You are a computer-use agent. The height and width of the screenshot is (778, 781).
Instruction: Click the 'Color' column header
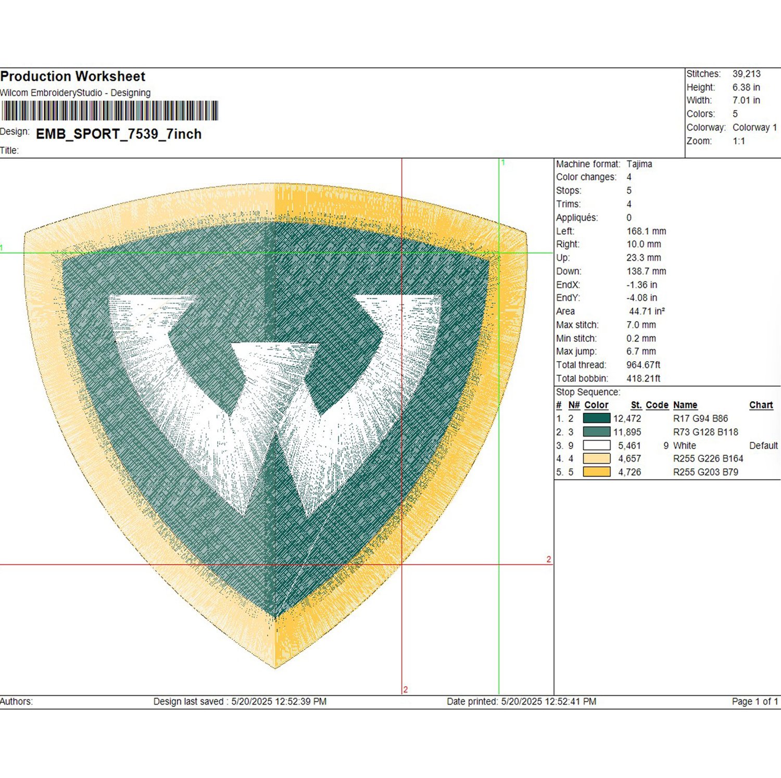596,405
